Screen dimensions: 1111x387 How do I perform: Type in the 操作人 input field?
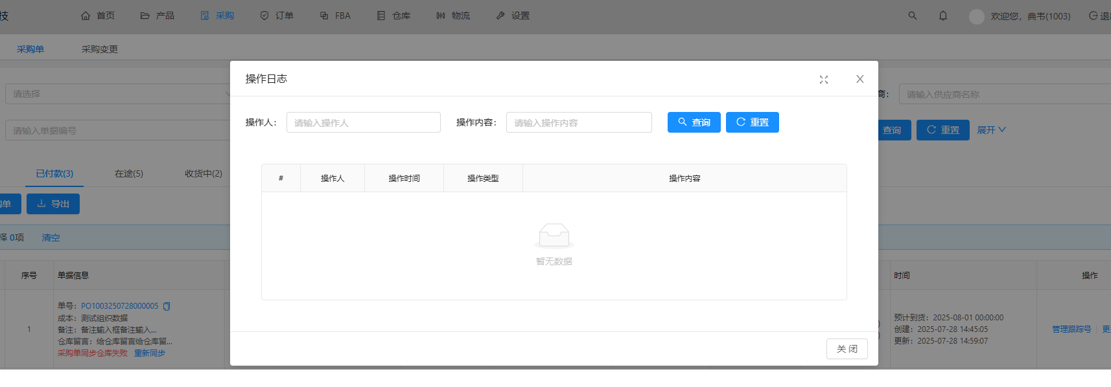click(363, 122)
